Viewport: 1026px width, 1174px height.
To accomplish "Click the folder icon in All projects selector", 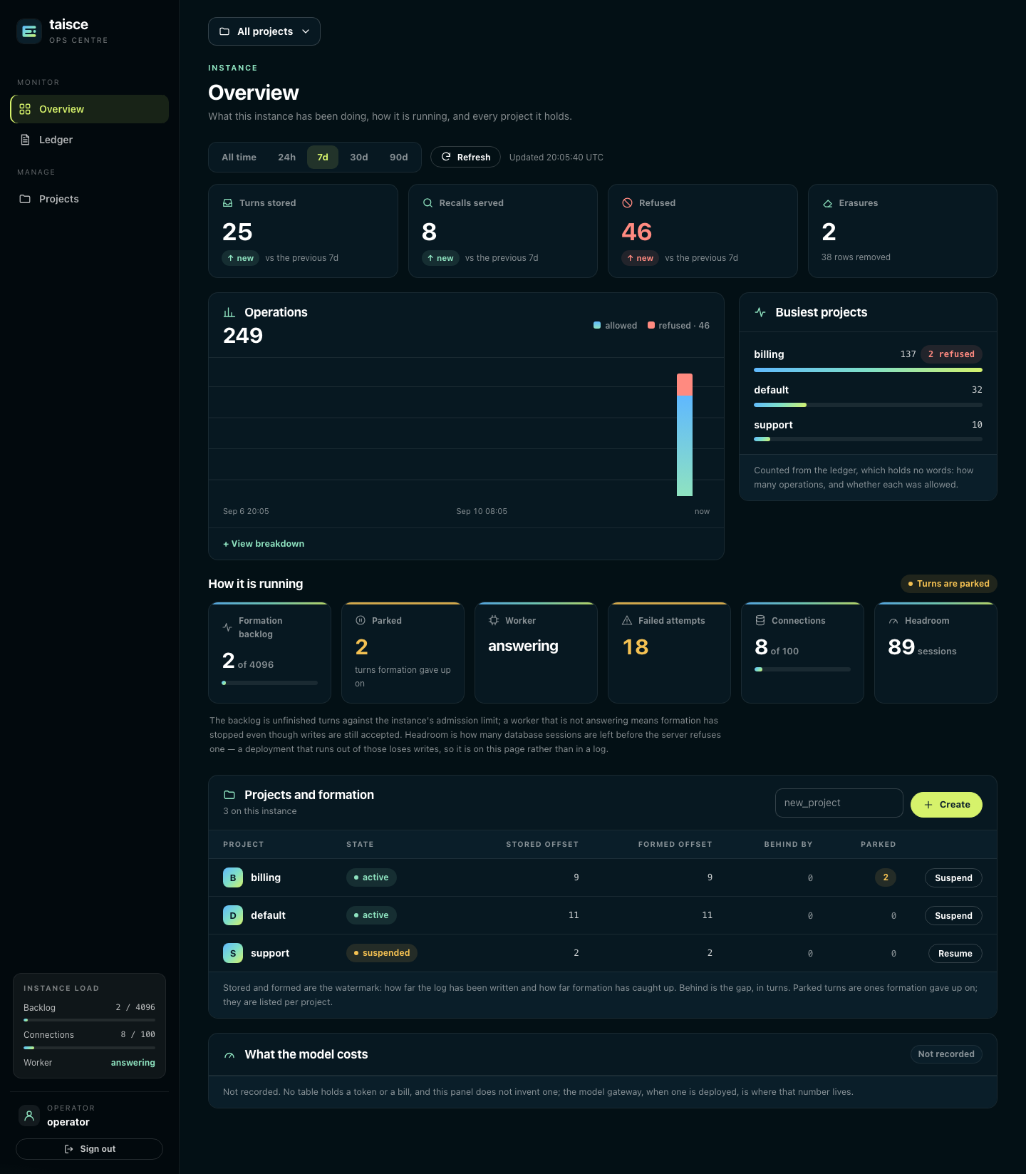I will click(x=224, y=31).
